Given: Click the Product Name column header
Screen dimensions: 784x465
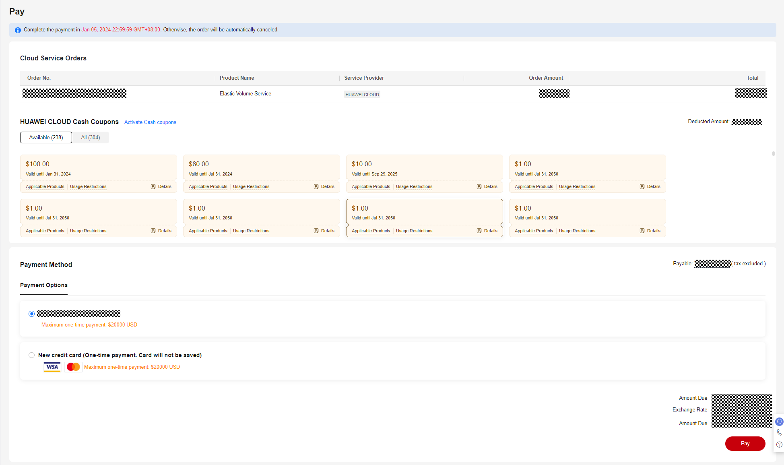Looking at the screenshot, I should click(237, 78).
